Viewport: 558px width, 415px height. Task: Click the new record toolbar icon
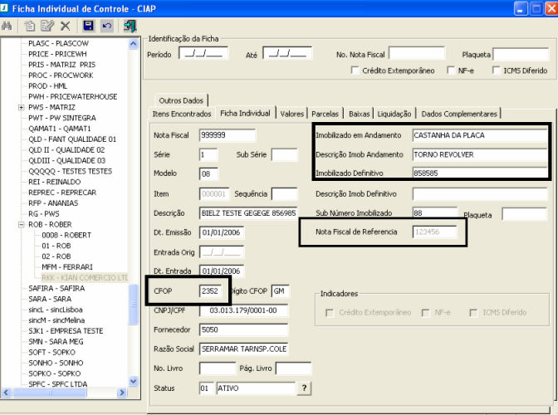[x=31, y=27]
